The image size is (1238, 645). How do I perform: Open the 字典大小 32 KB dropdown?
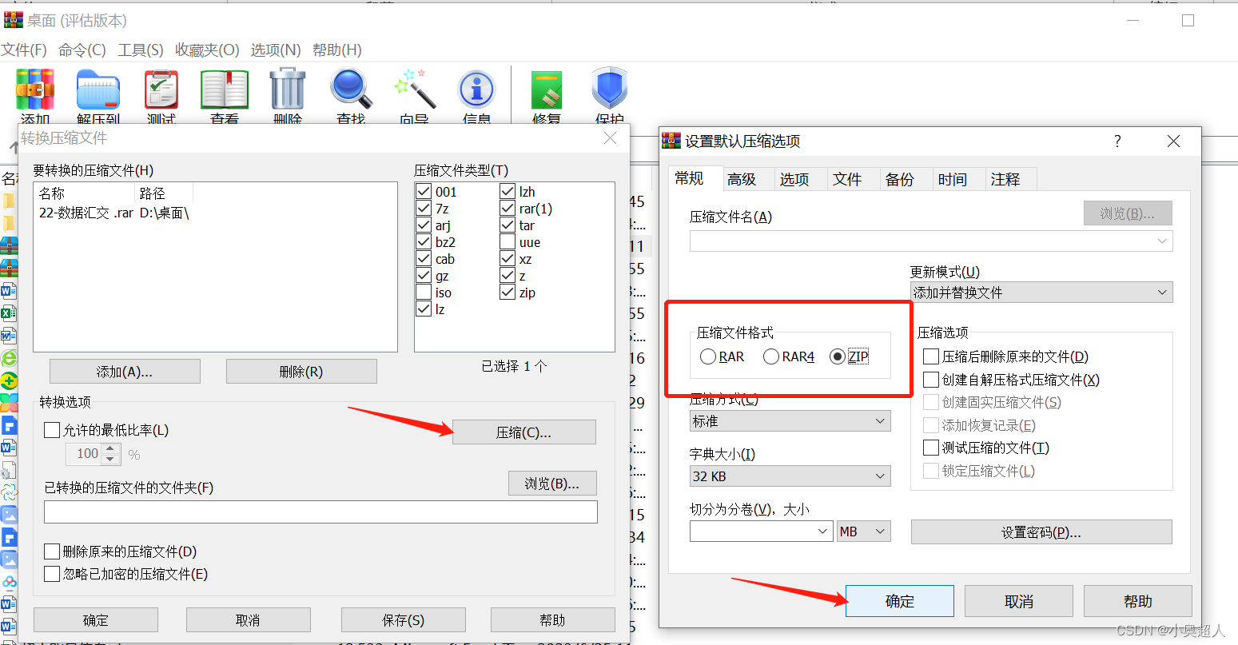click(790, 476)
